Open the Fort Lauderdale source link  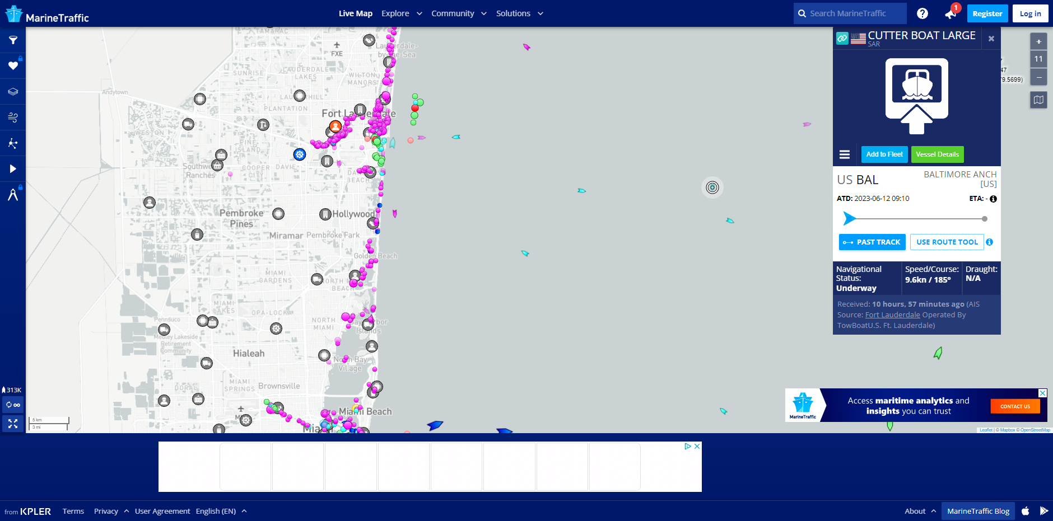pos(893,315)
